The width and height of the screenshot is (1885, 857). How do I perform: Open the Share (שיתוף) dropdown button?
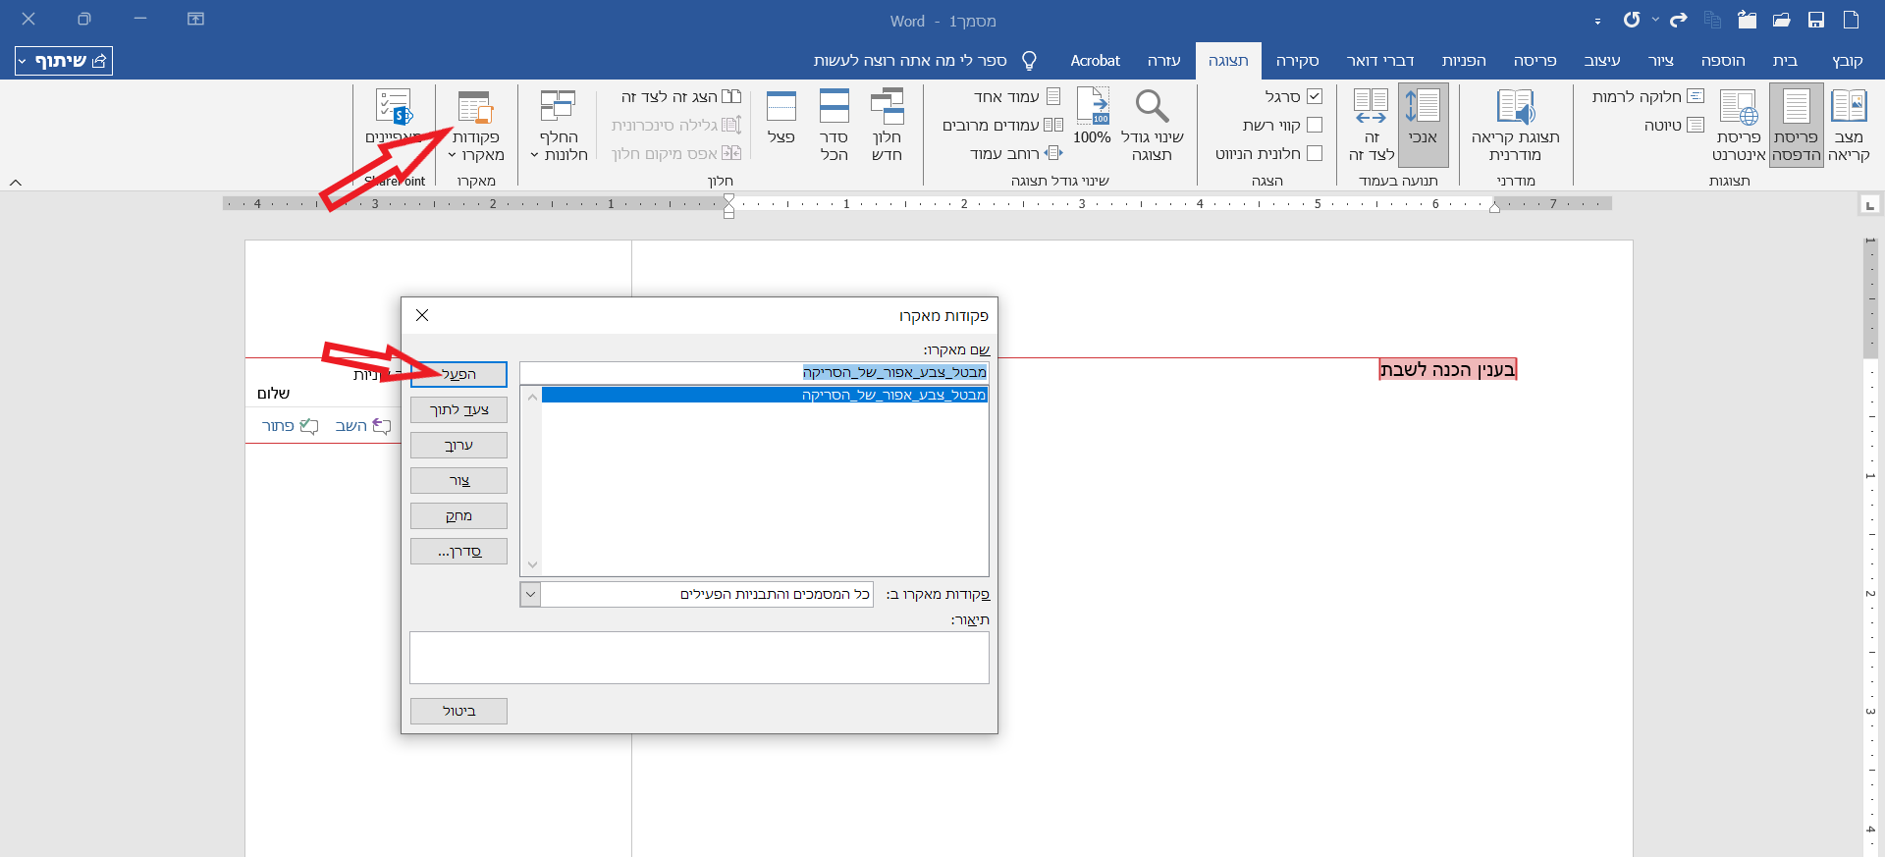(64, 61)
